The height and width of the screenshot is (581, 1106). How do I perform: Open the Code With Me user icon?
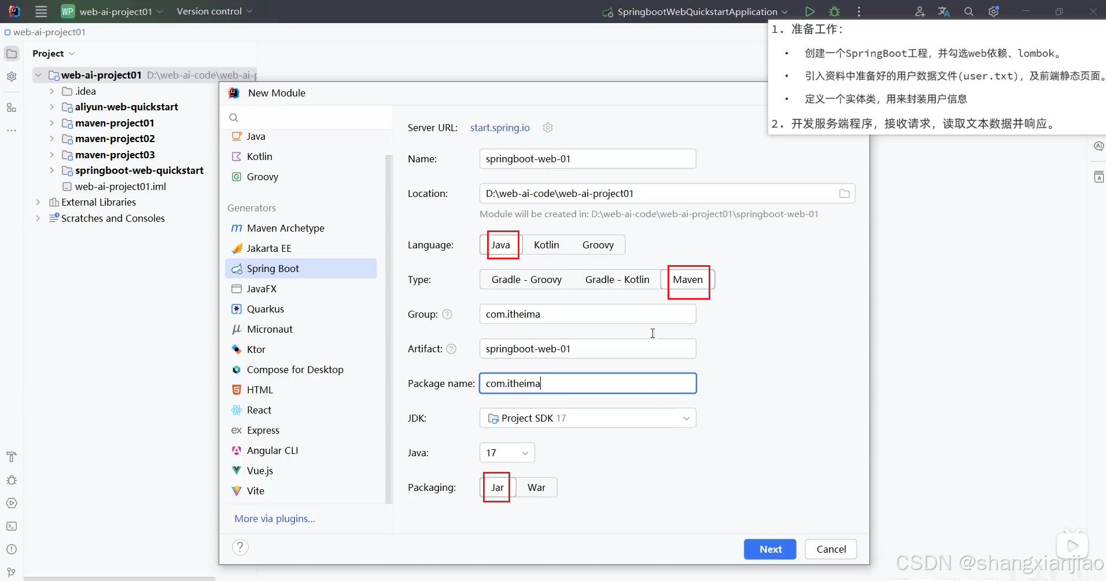click(920, 12)
